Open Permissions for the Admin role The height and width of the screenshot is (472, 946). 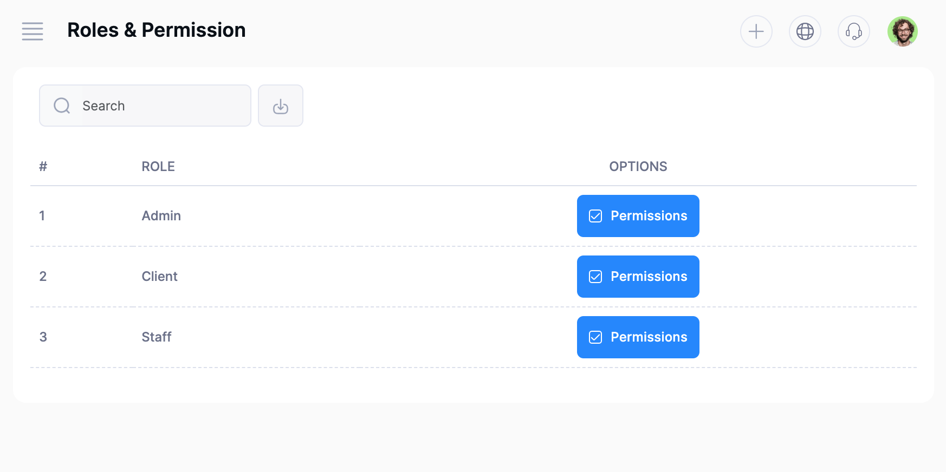point(638,216)
